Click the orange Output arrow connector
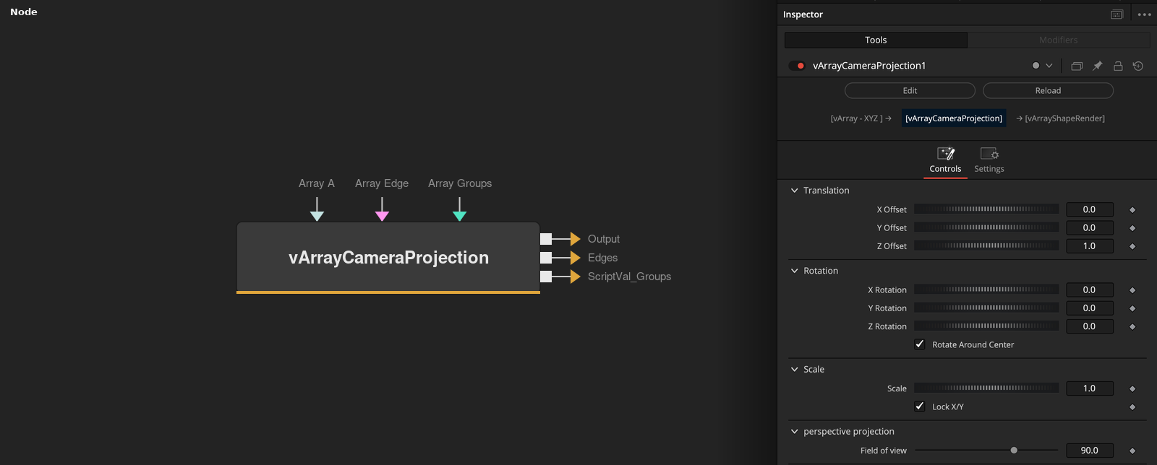 [576, 239]
